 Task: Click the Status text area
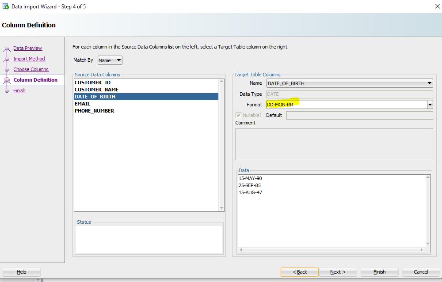coord(149,240)
